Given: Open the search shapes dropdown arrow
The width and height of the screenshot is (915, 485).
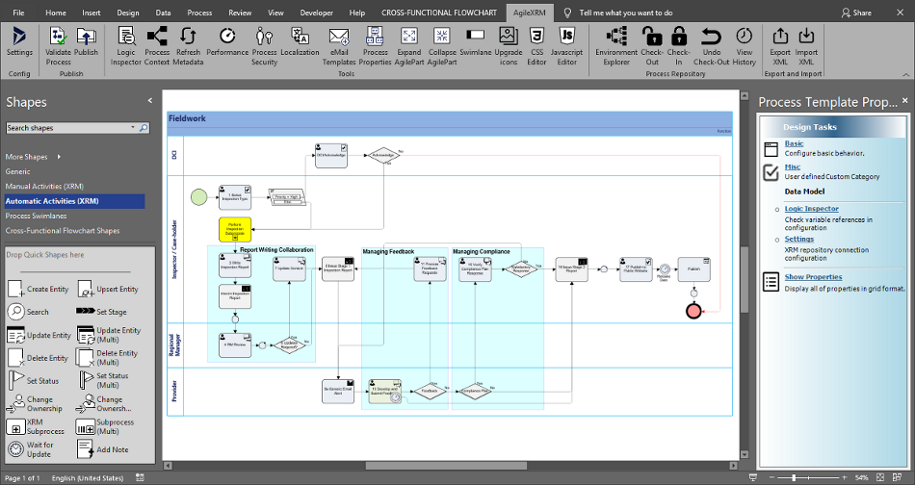Looking at the screenshot, I should (133, 127).
